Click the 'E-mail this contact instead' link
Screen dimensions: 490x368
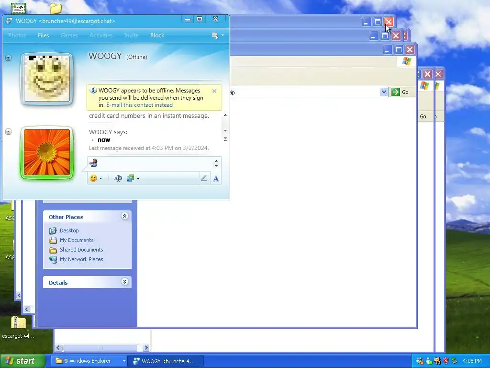tap(139, 105)
